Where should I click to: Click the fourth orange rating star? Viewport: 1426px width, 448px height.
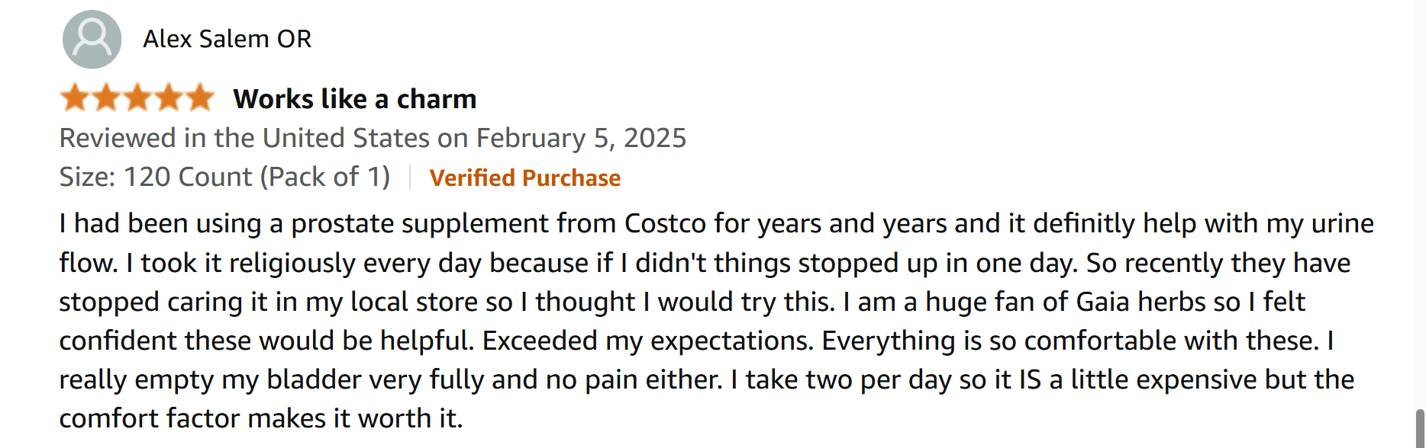(169, 98)
